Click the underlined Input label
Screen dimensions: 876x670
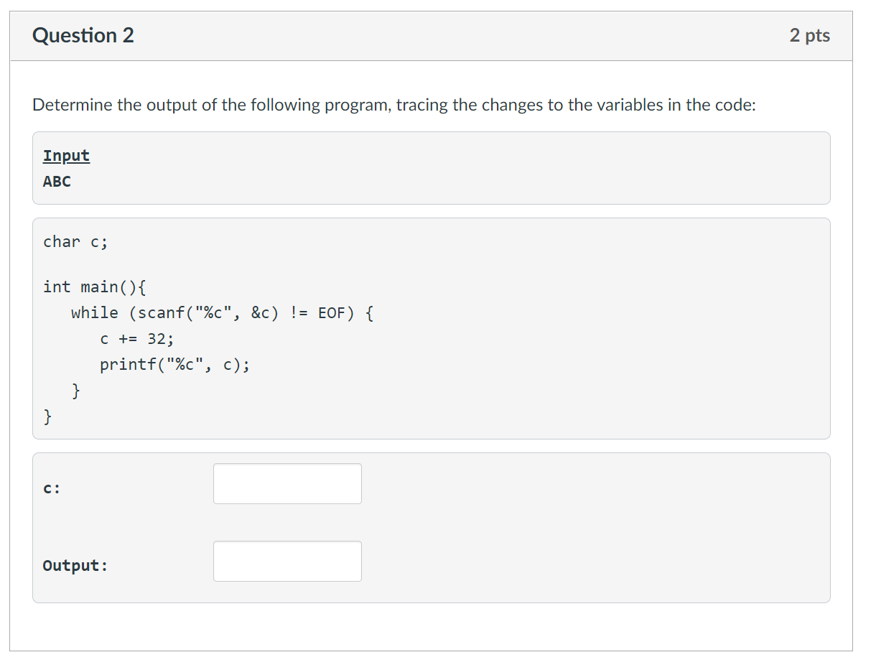point(66,155)
